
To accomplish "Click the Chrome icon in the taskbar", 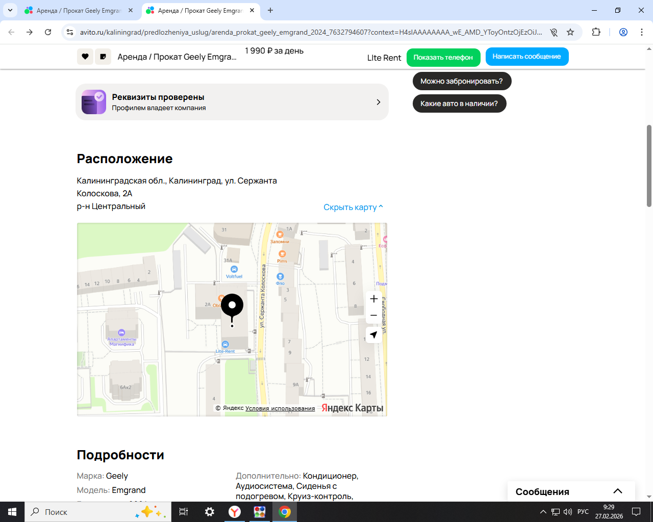I will point(285,512).
